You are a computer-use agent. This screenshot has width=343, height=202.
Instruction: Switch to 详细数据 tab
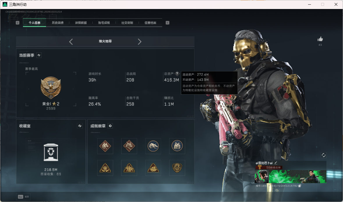click(x=81, y=23)
